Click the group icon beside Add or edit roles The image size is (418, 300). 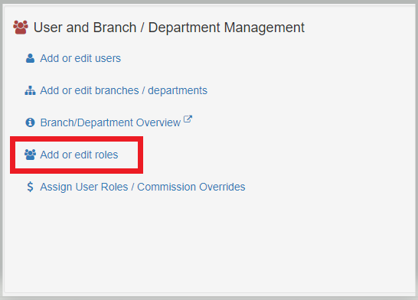click(30, 155)
